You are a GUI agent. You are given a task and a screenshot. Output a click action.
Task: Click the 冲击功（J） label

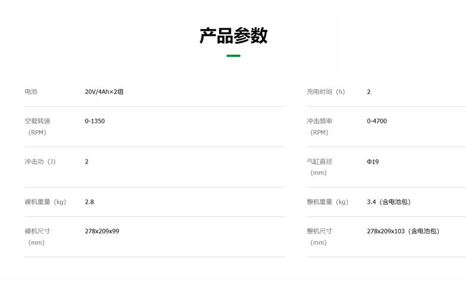(42, 162)
